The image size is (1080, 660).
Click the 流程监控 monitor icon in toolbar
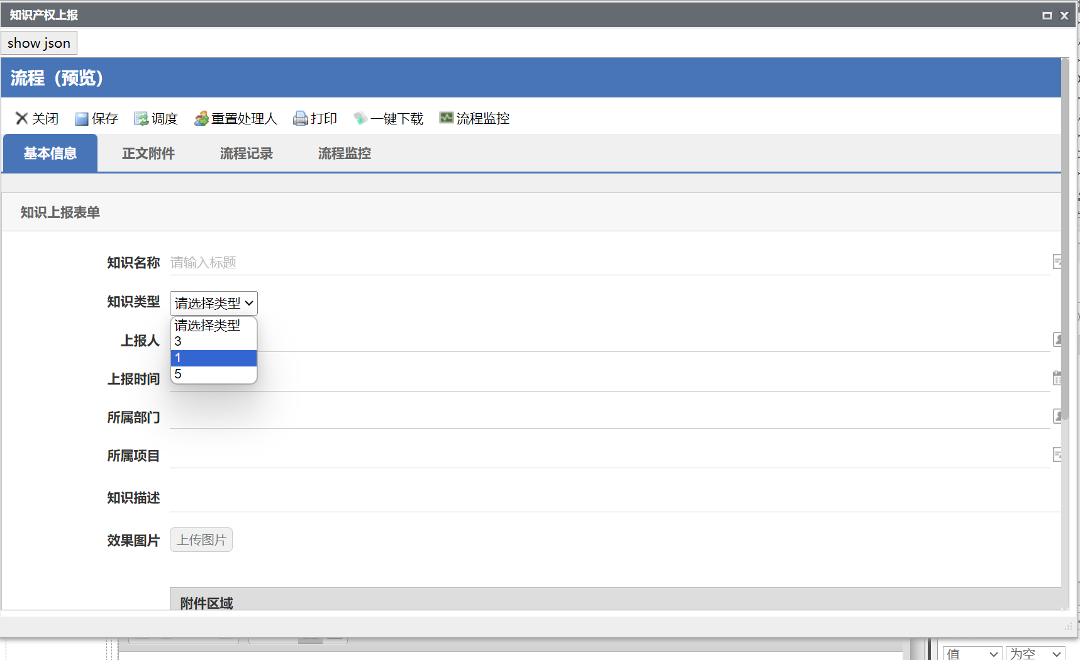447,118
